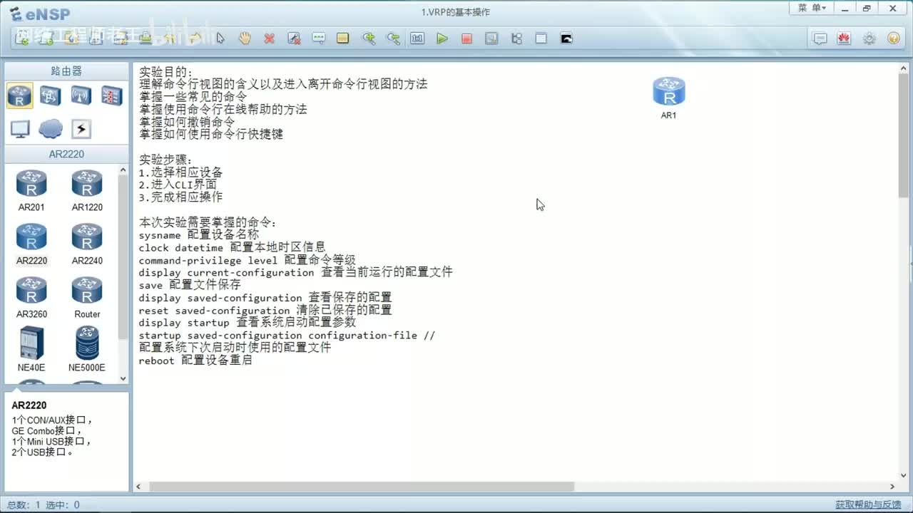Select the switch device category icon
913x513 pixels.
[x=50, y=95]
